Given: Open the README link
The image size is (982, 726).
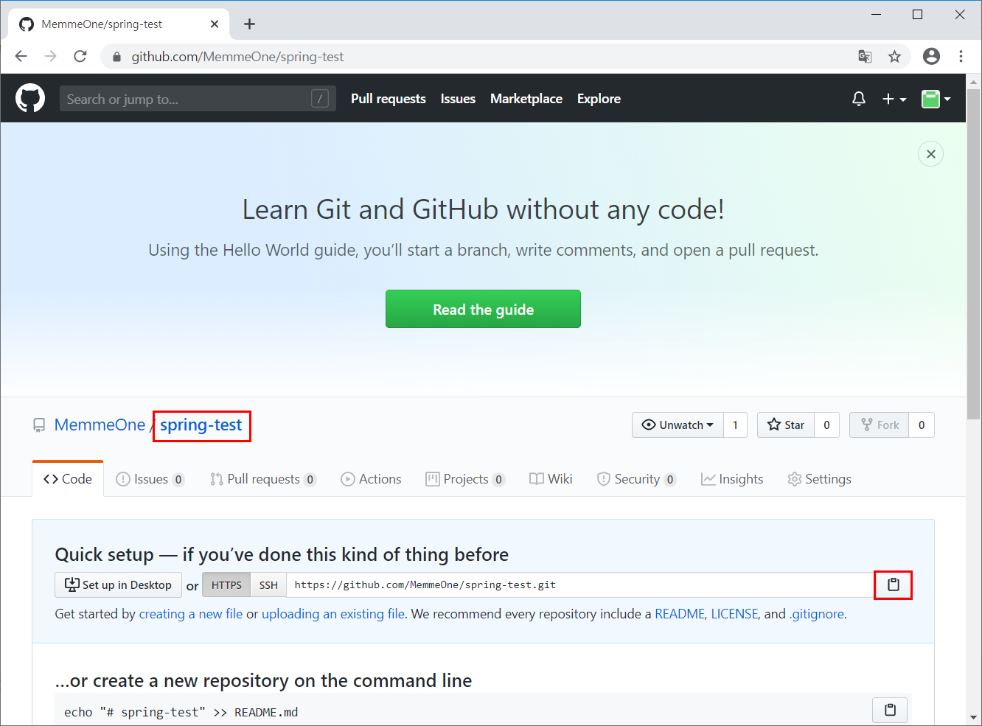Looking at the screenshot, I should click(680, 614).
